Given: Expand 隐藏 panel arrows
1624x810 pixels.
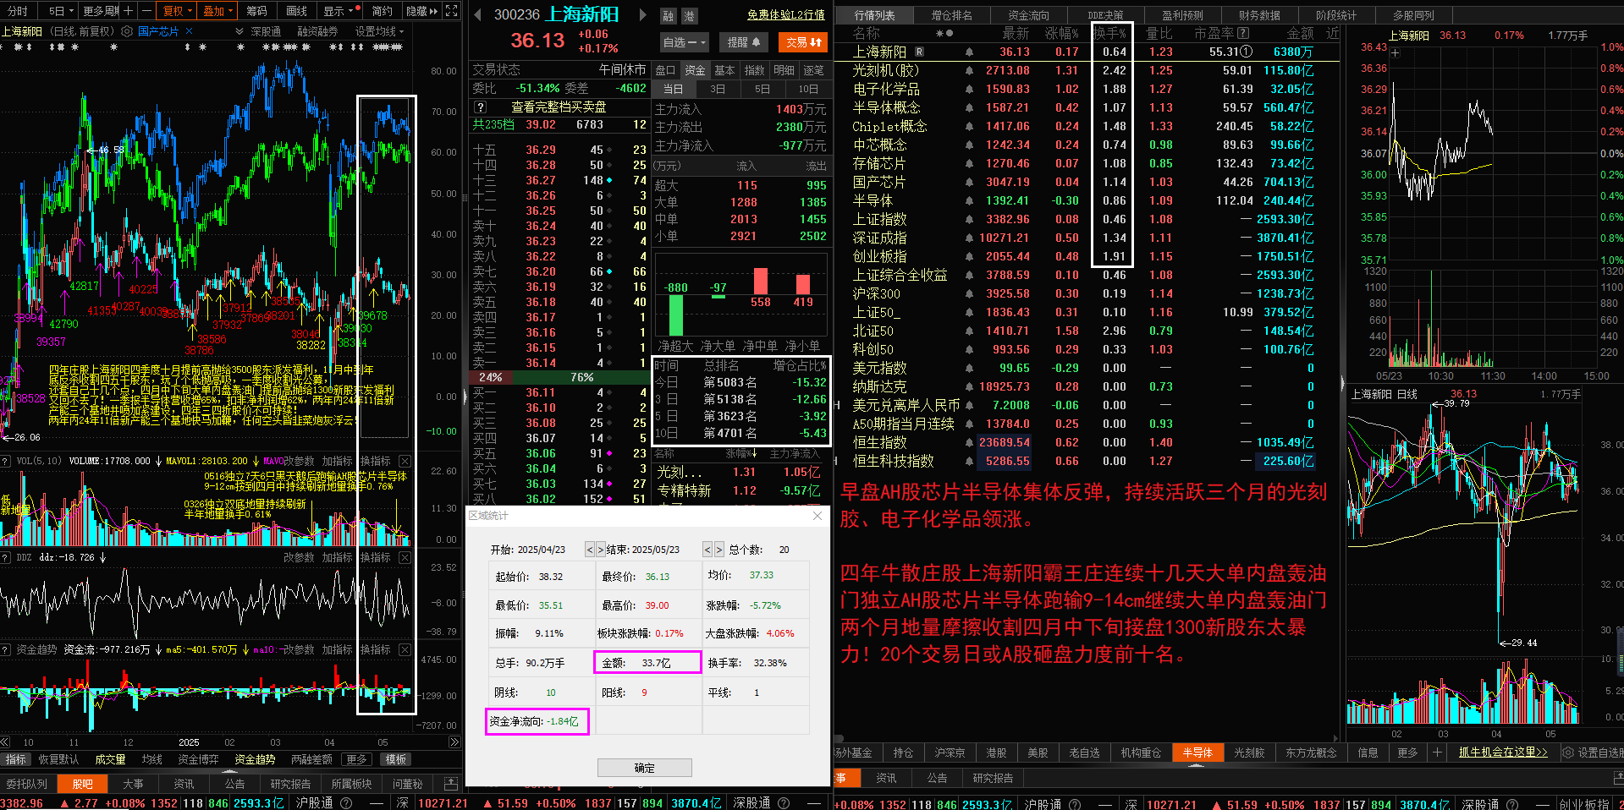Looking at the screenshot, I should pyautogui.click(x=421, y=11).
